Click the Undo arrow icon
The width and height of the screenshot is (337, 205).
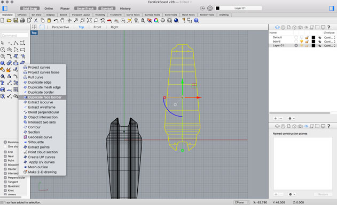point(56,20)
